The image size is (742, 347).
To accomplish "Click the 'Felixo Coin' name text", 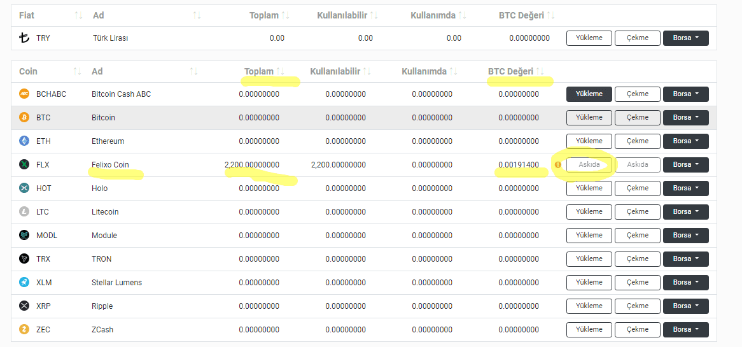I will [x=110, y=165].
